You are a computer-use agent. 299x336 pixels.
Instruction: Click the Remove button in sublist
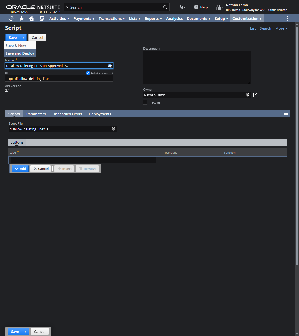tap(87, 169)
